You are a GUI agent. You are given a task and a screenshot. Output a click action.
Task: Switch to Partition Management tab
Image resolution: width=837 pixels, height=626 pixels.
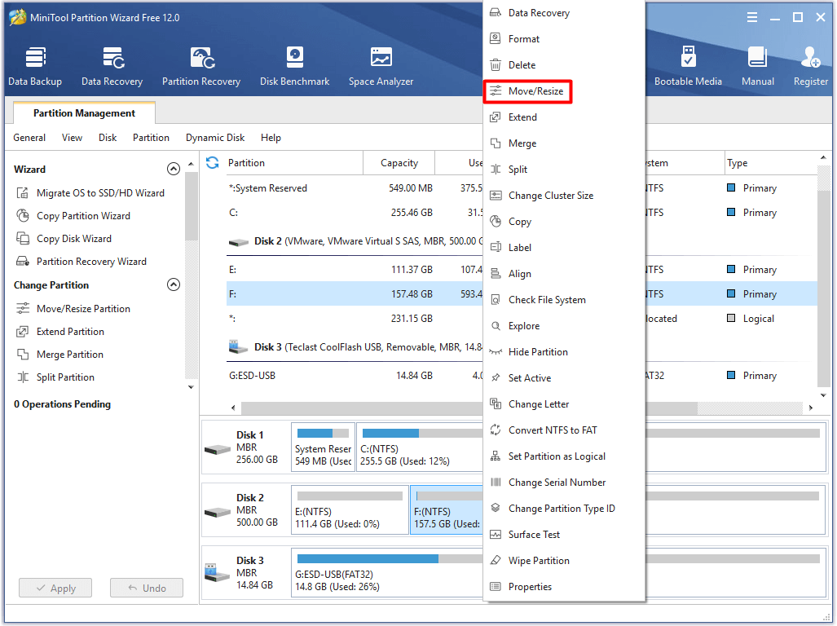pyautogui.click(x=84, y=113)
